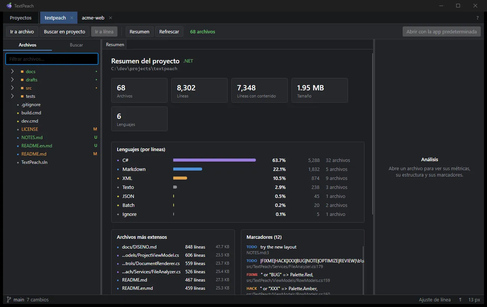487x307 pixels.
Task: Expand the tests folder
Action: tap(12, 96)
